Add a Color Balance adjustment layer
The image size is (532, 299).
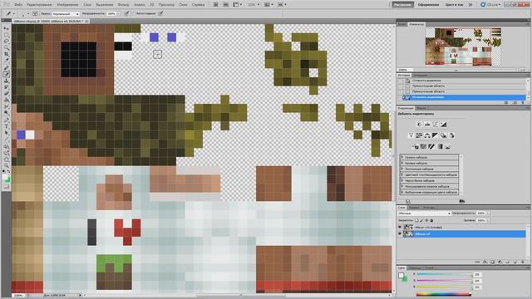[427, 135]
